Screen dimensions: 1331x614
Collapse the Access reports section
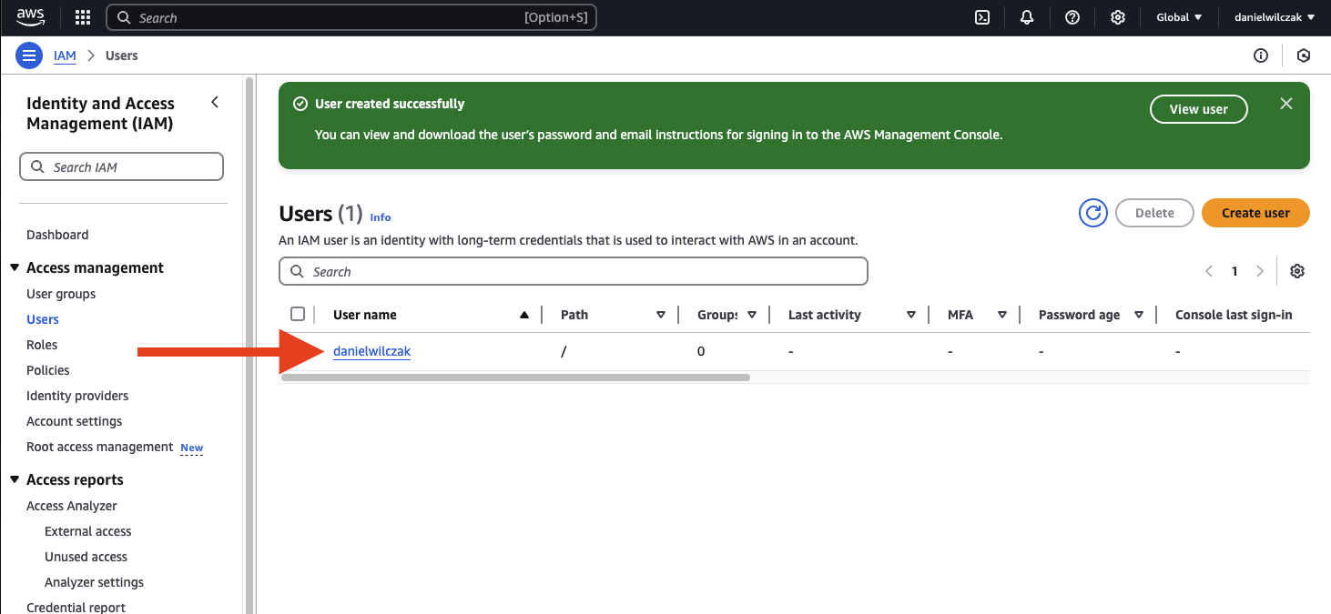click(15, 479)
